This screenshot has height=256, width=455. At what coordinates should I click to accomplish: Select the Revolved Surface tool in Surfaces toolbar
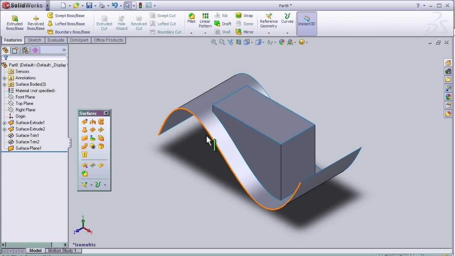click(93, 122)
